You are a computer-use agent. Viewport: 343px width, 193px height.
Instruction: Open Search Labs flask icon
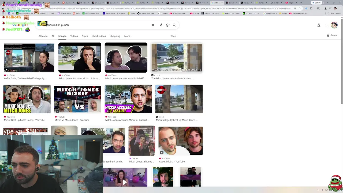click(319, 25)
